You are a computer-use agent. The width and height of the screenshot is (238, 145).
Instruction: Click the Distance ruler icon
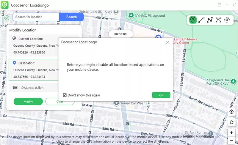coord(15,88)
